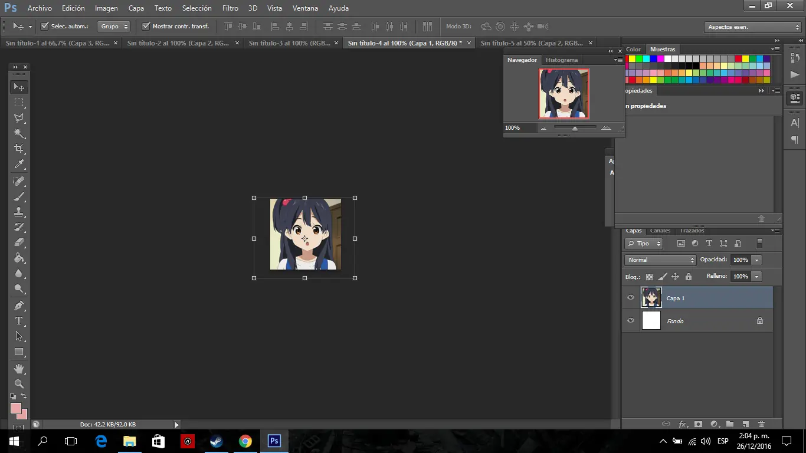This screenshot has width=806, height=453.
Task: Select the Blur tool
Action: coord(19,273)
